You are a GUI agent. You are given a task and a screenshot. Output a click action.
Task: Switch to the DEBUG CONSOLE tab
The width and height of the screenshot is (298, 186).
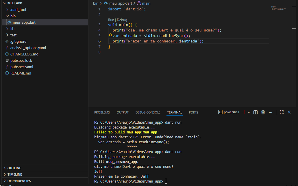[148, 112]
